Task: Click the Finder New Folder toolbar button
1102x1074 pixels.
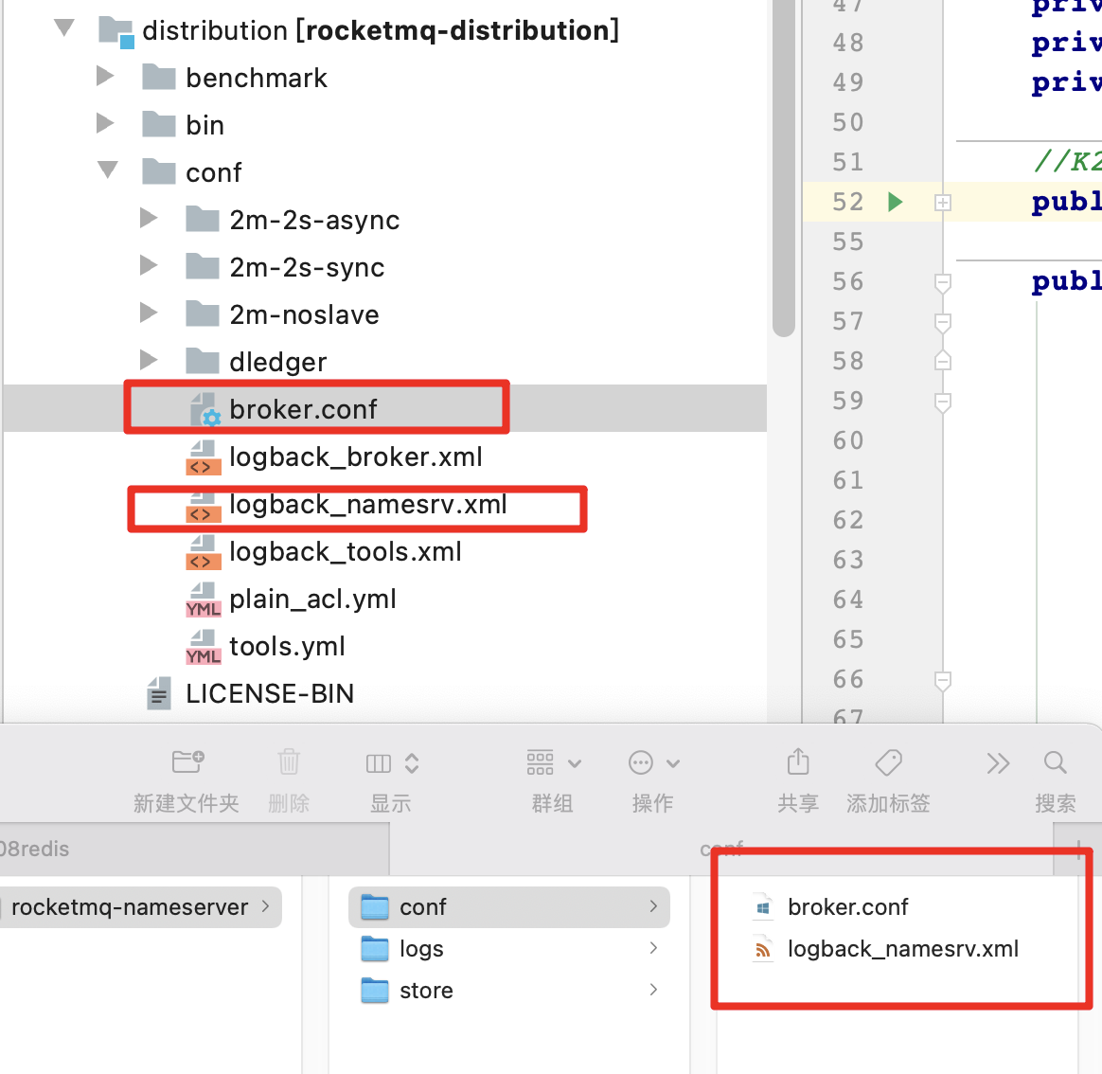Action: click(187, 780)
